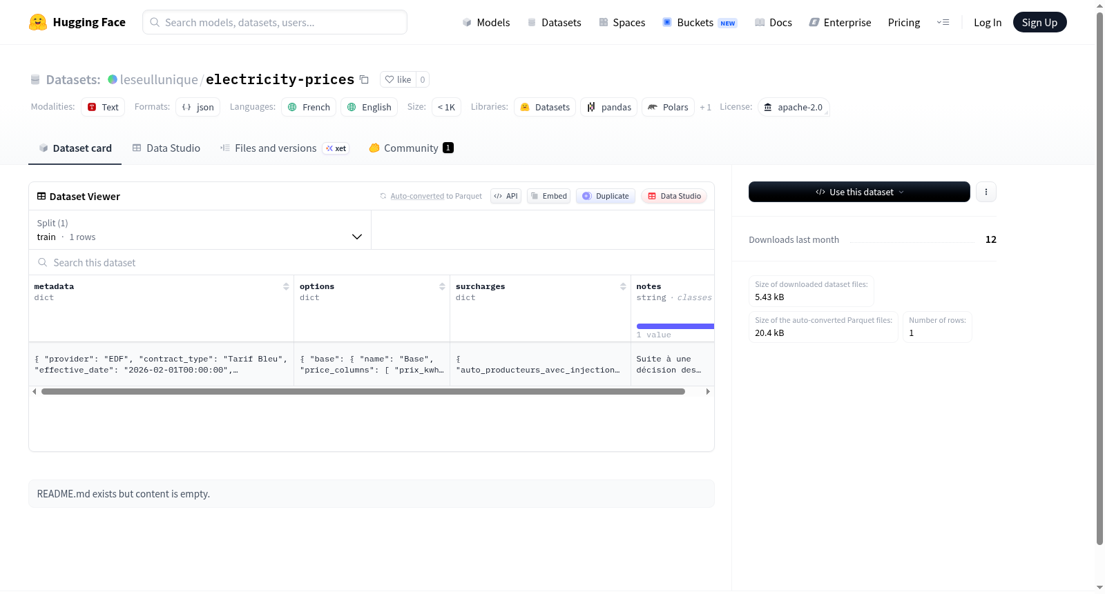Copy dataset name with the copy icon
This screenshot has height=594, width=1105.
click(x=364, y=79)
